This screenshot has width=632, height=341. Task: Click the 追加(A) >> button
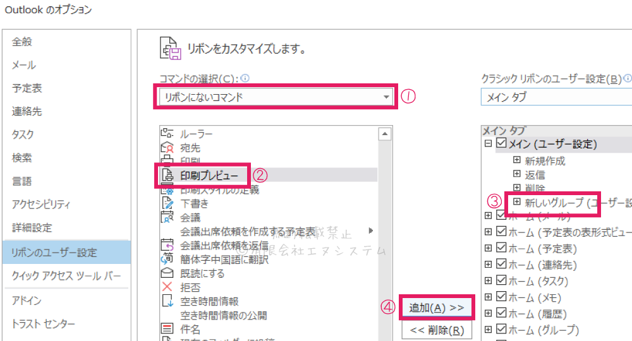click(437, 308)
